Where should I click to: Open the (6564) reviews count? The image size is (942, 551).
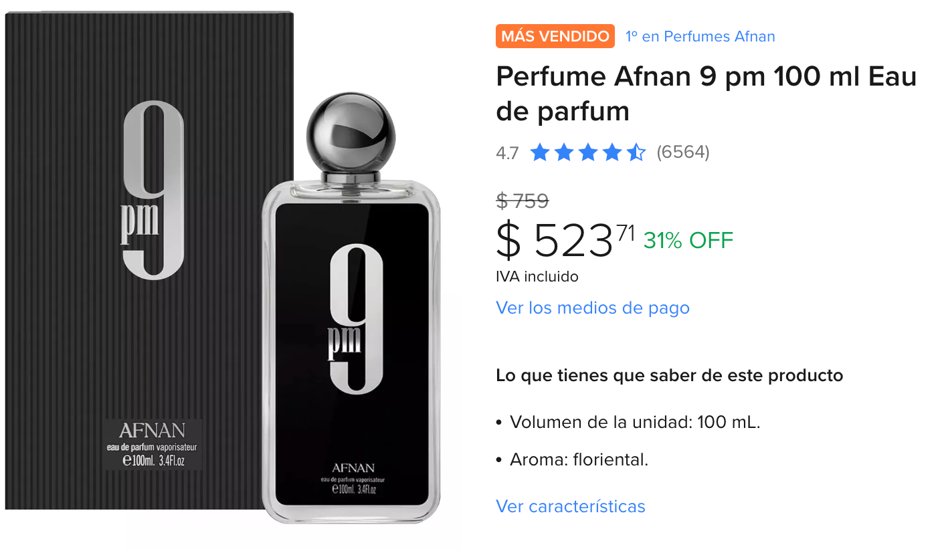[683, 152]
